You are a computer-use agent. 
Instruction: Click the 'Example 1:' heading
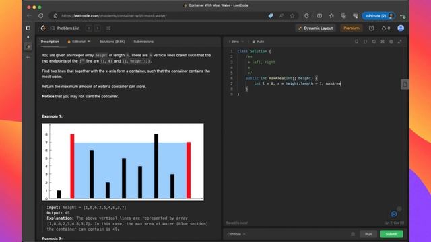pyautogui.click(x=52, y=116)
